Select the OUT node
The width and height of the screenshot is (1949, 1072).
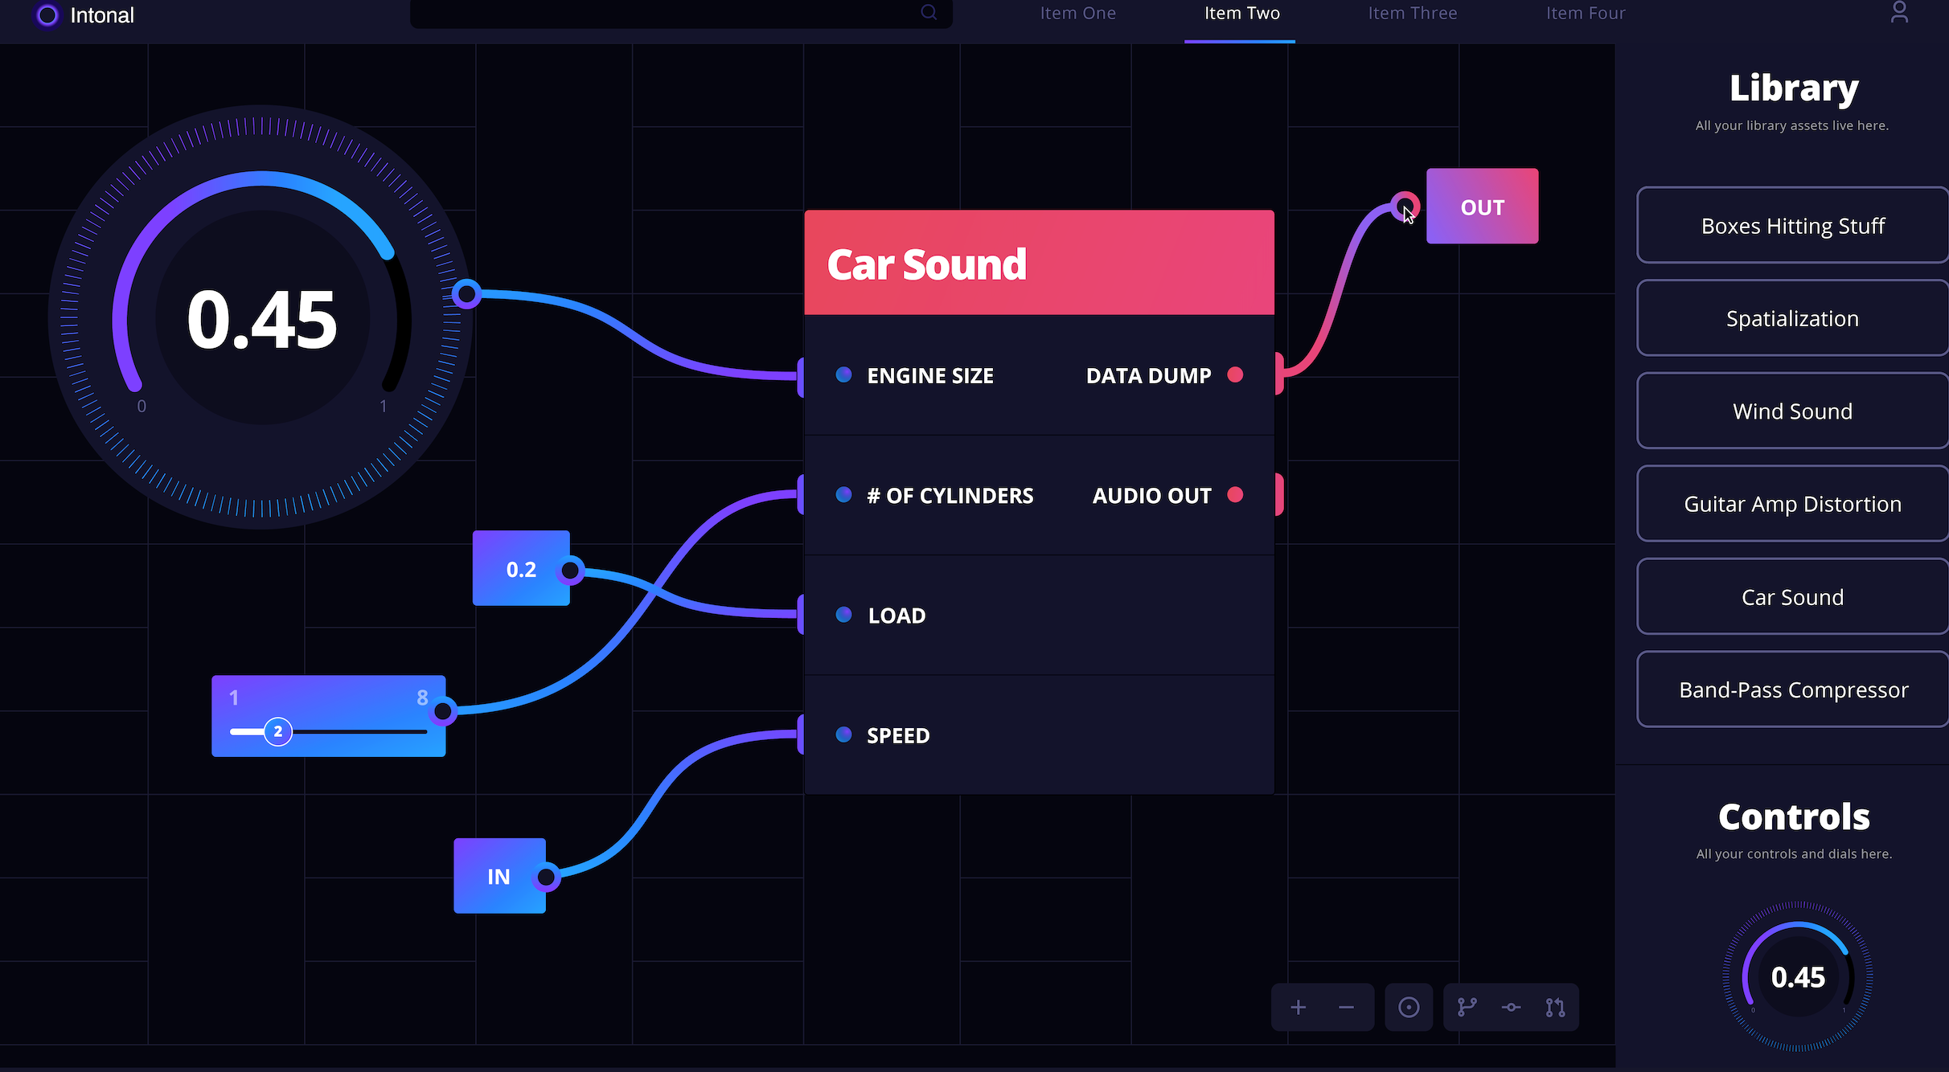[1482, 207]
